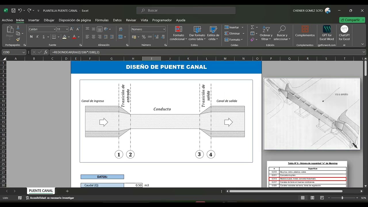Add a new sheet with plus button

point(67,191)
